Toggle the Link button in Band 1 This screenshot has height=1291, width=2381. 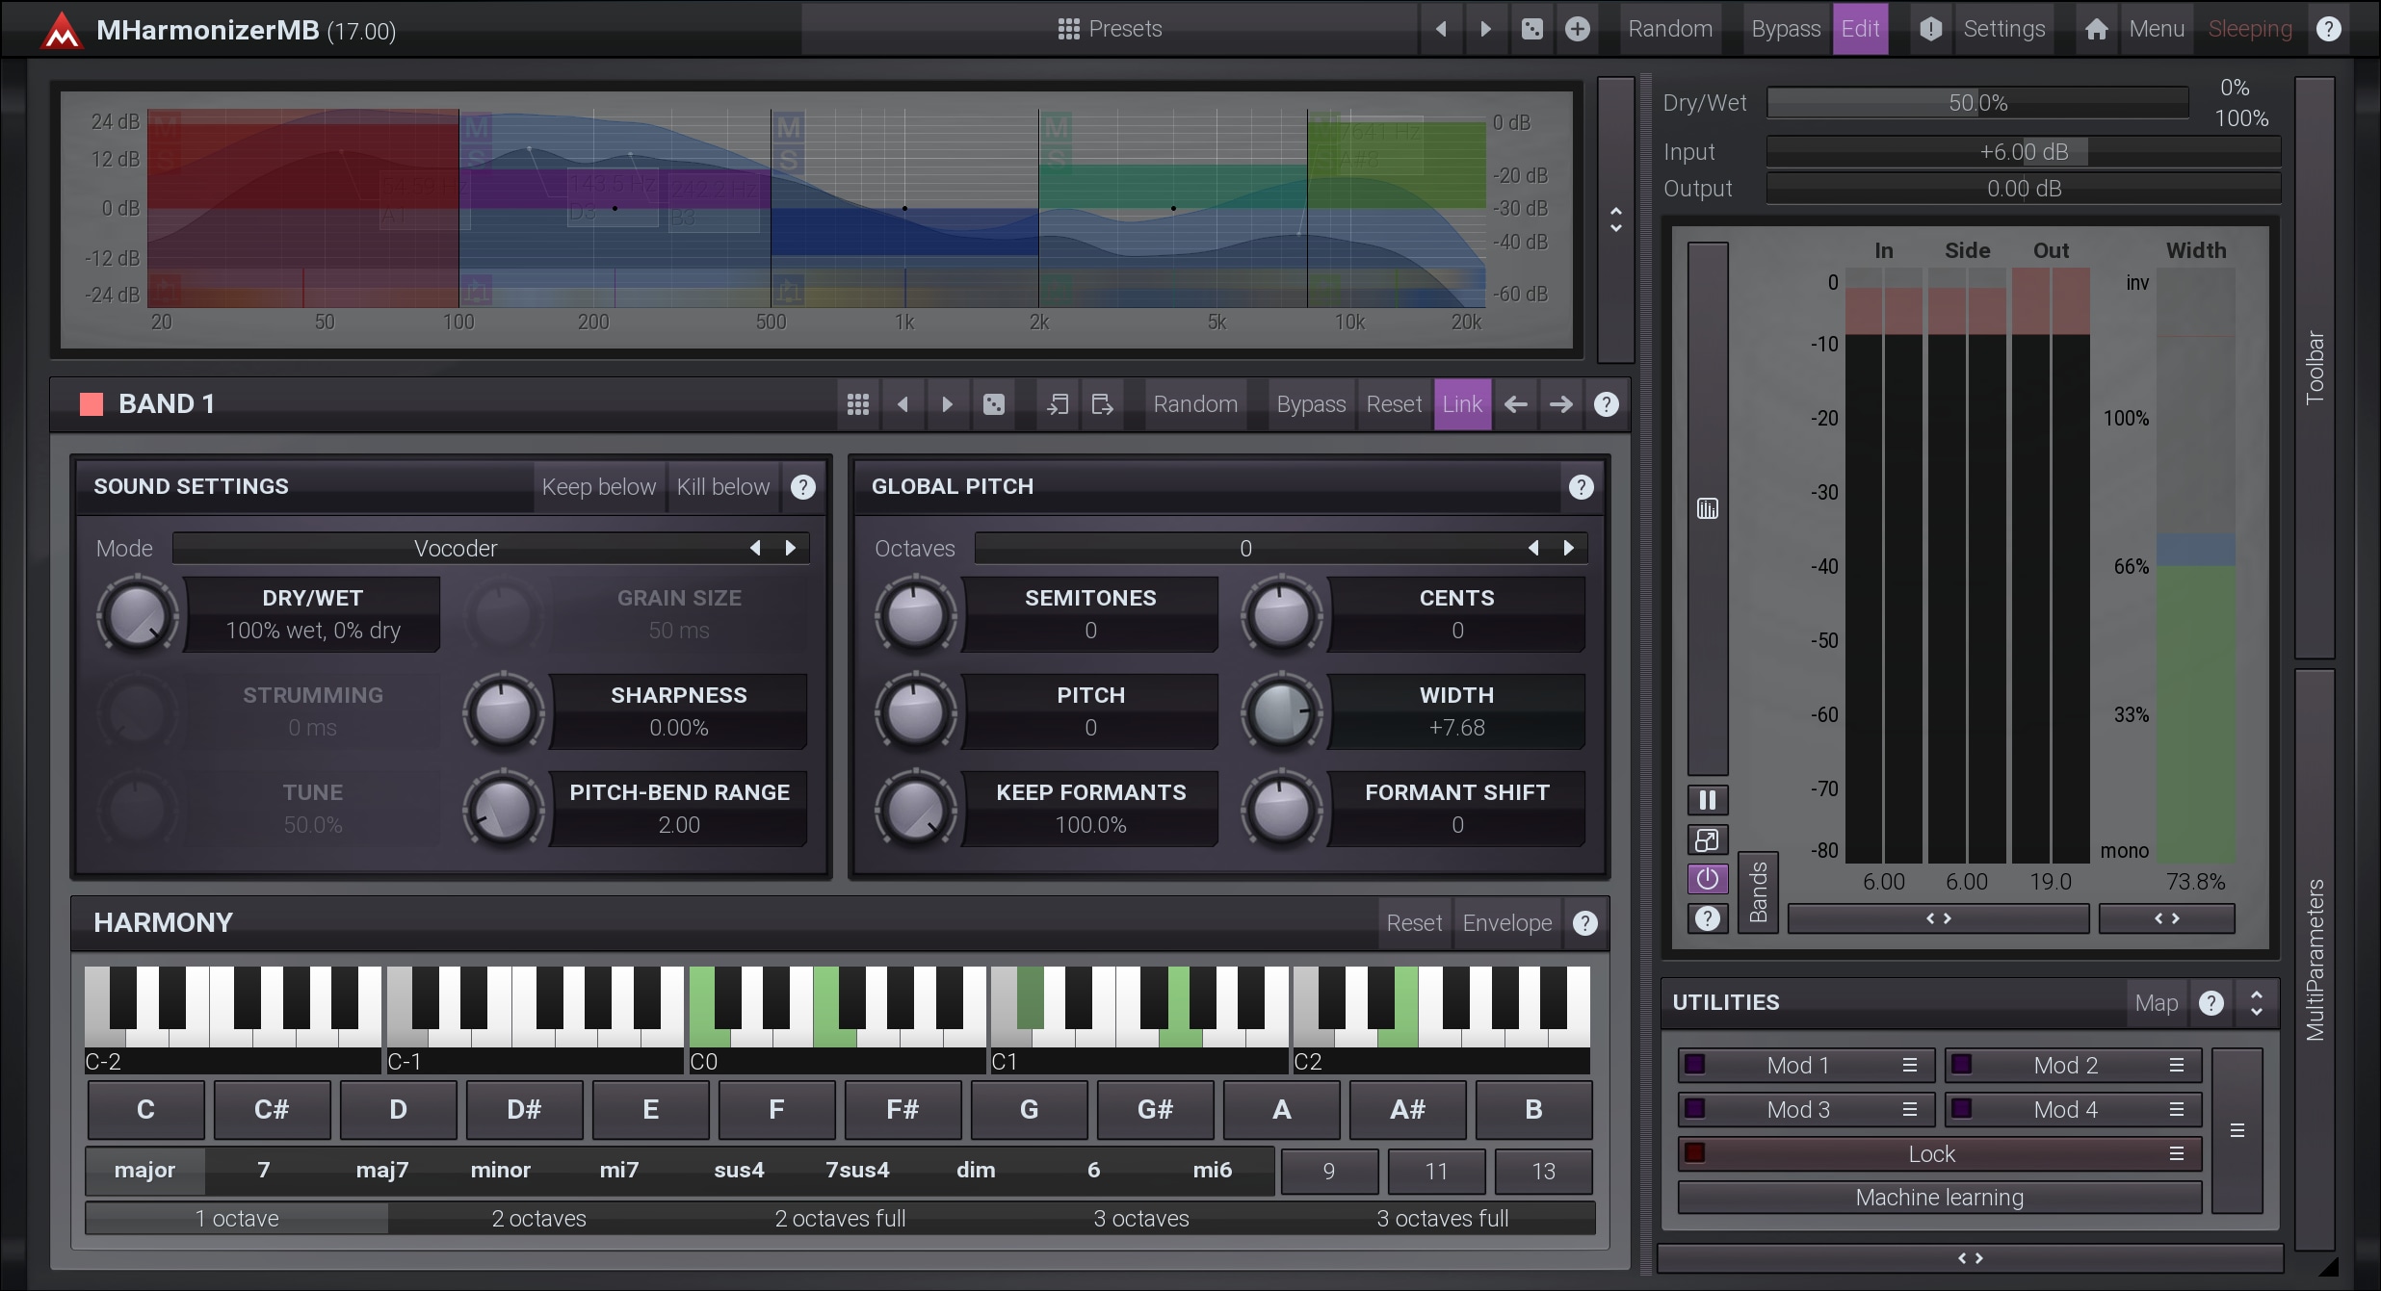pyautogui.click(x=1461, y=404)
